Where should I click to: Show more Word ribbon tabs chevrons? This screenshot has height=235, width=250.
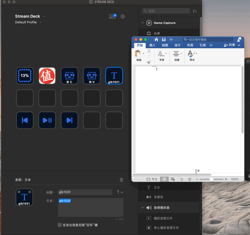pos(211,45)
